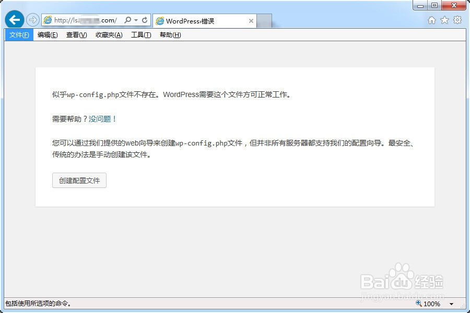Click the zoom magnifier icon in status bar
The image size is (470, 313).
click(418, 304)
